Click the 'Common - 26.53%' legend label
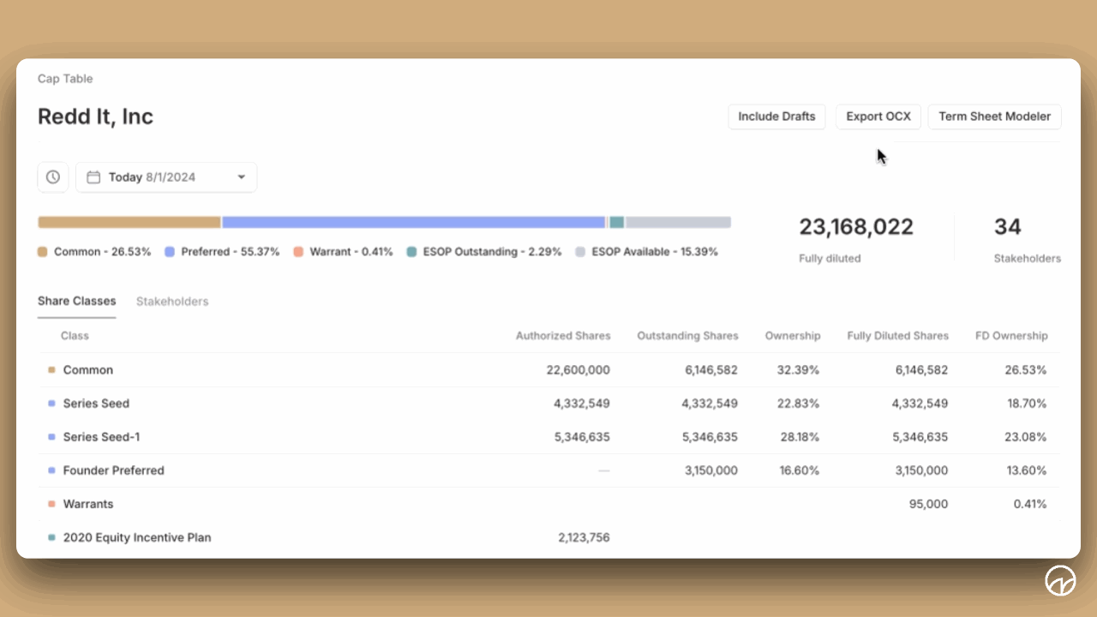 pyautogui.click(x=102, y=252)
